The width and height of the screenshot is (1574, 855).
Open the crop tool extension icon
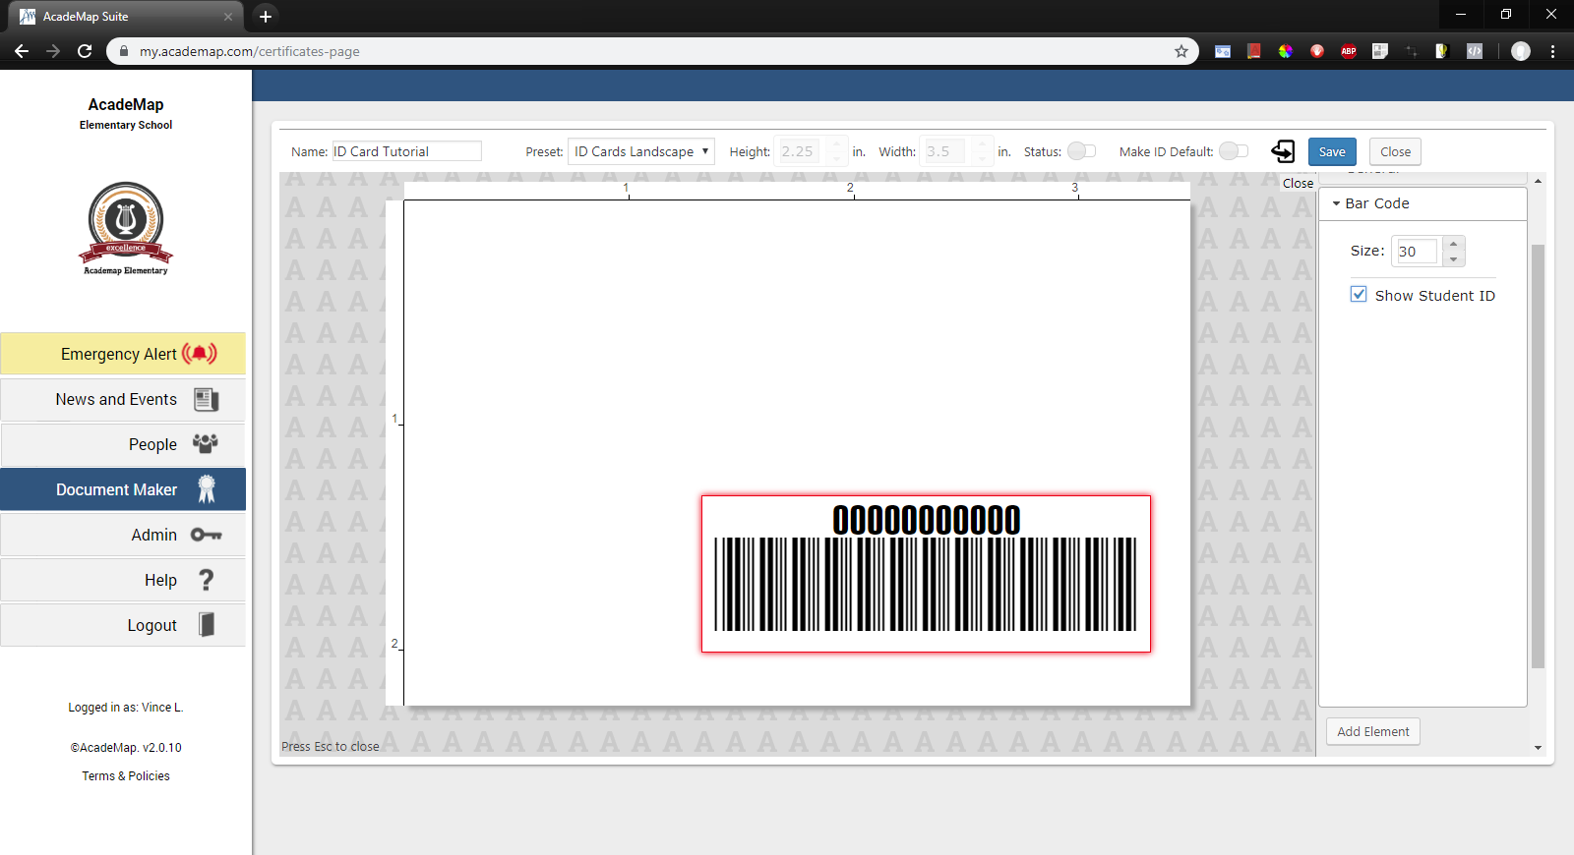point(1412,51)
